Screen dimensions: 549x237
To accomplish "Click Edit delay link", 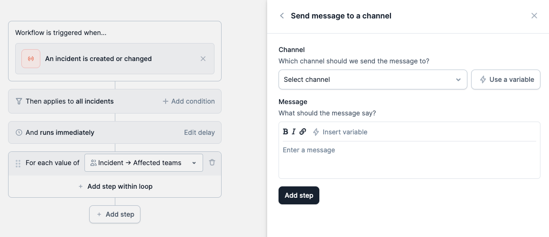I will tap(199, 132).
